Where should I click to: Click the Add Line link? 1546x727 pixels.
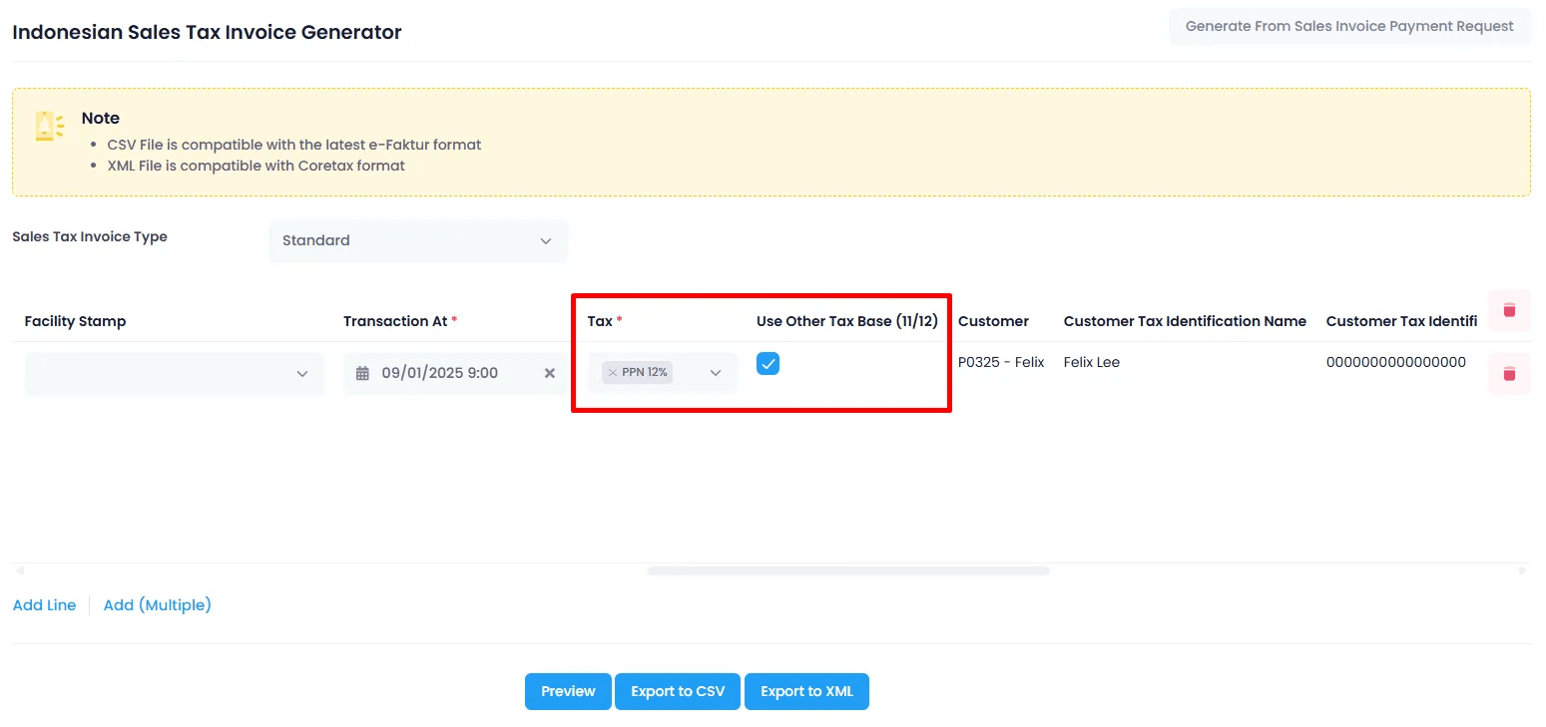pyautogui.click(x=45, y=605)
